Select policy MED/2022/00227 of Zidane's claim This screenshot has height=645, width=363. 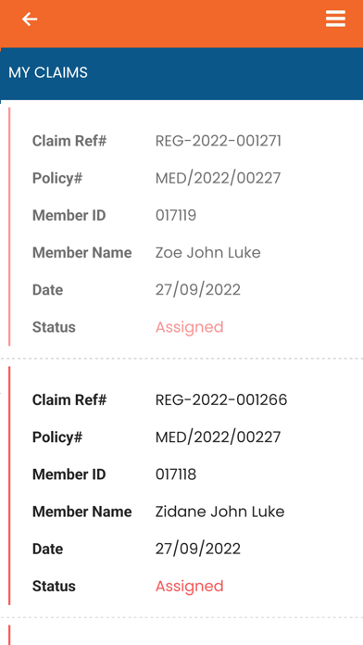[x=219, y=436]
